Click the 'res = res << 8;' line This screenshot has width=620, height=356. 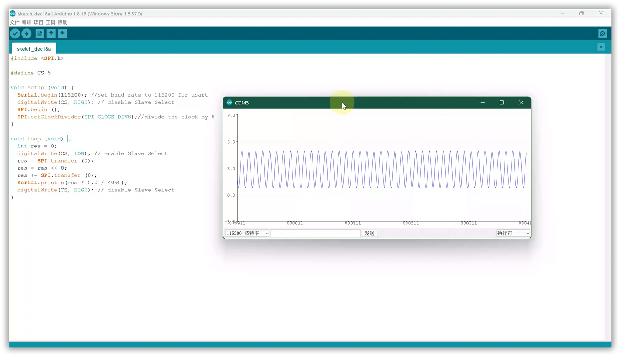42,168
